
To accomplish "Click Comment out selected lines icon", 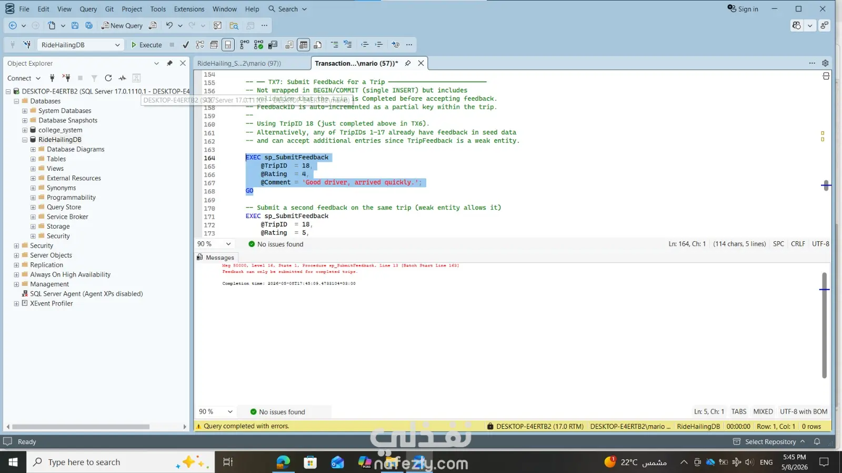I will click(335, 45).
